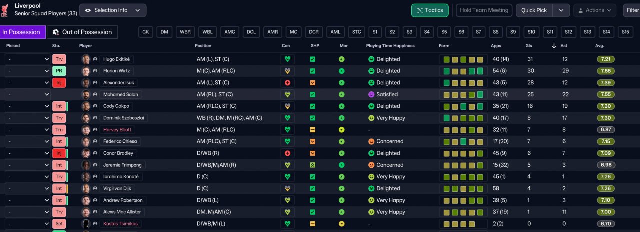Image resolution: width=640 pixels, height=232 pixels.
Task: Click Virgil van Dijk's player portrait
Action: click(x=86, y=189)
